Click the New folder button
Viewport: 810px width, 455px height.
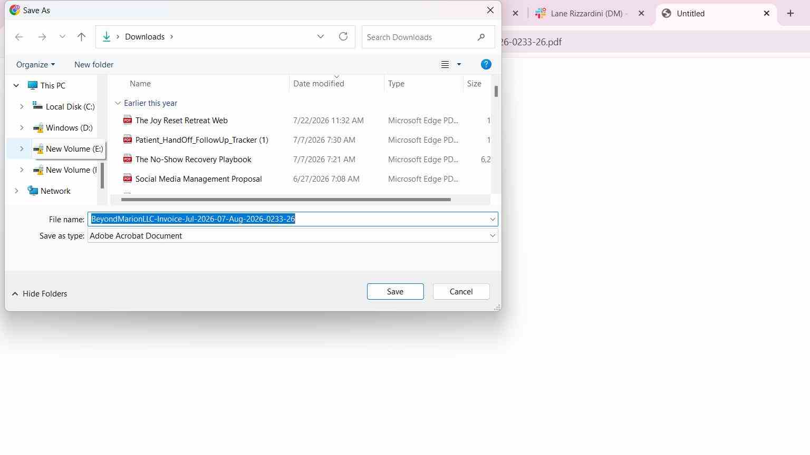[94, 64]
